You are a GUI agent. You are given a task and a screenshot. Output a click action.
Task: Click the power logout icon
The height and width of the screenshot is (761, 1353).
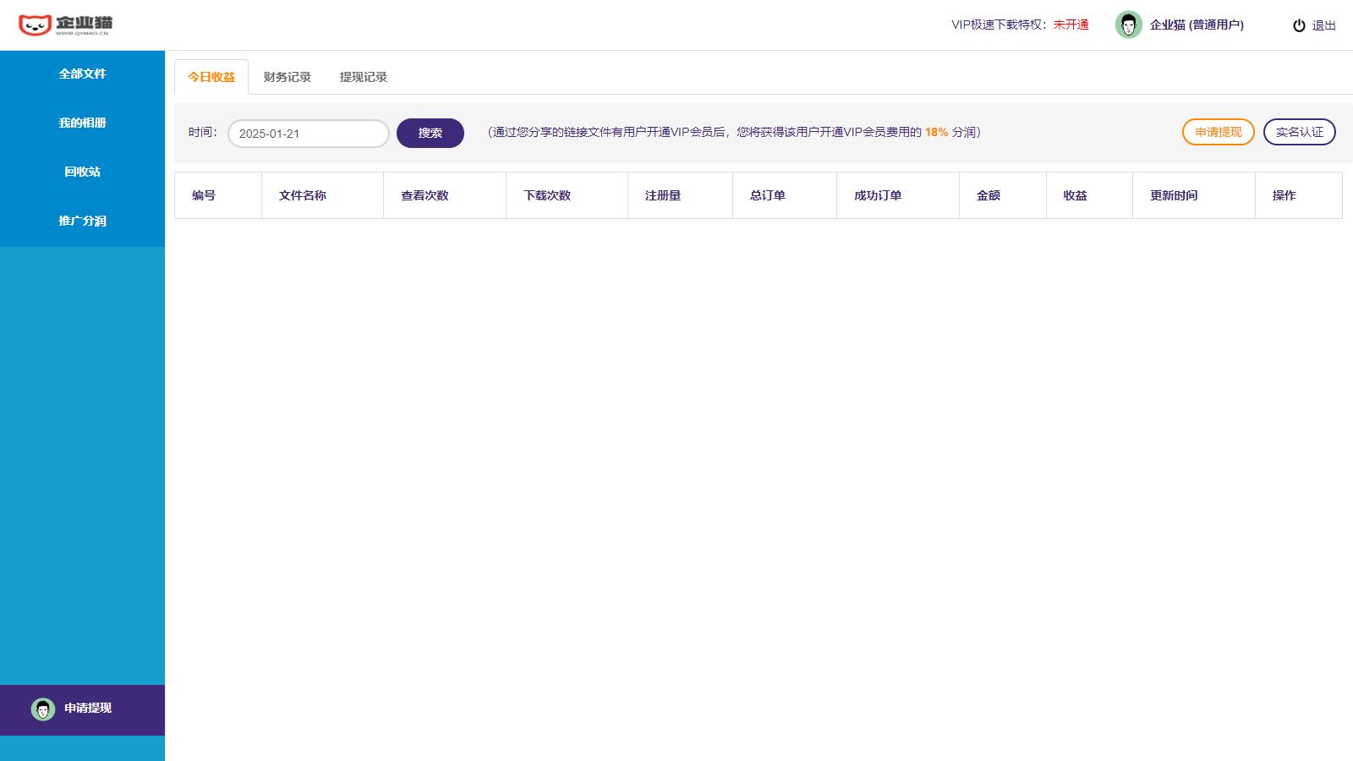tap(1299, 25)
